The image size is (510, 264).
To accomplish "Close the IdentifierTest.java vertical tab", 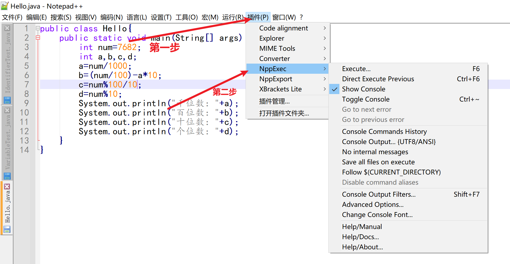I will [7, 28].
